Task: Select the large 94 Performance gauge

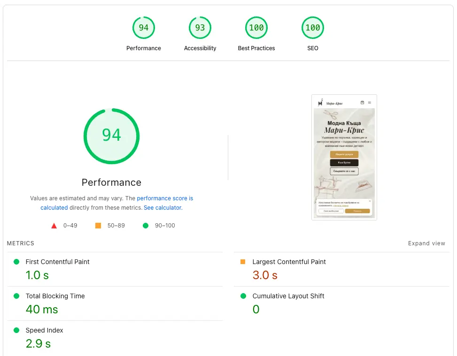Action: click(111, 136)
